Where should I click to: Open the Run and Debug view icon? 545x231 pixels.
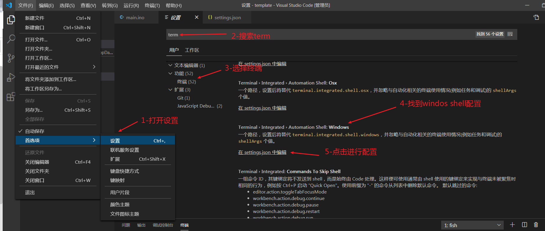(11, 77)
